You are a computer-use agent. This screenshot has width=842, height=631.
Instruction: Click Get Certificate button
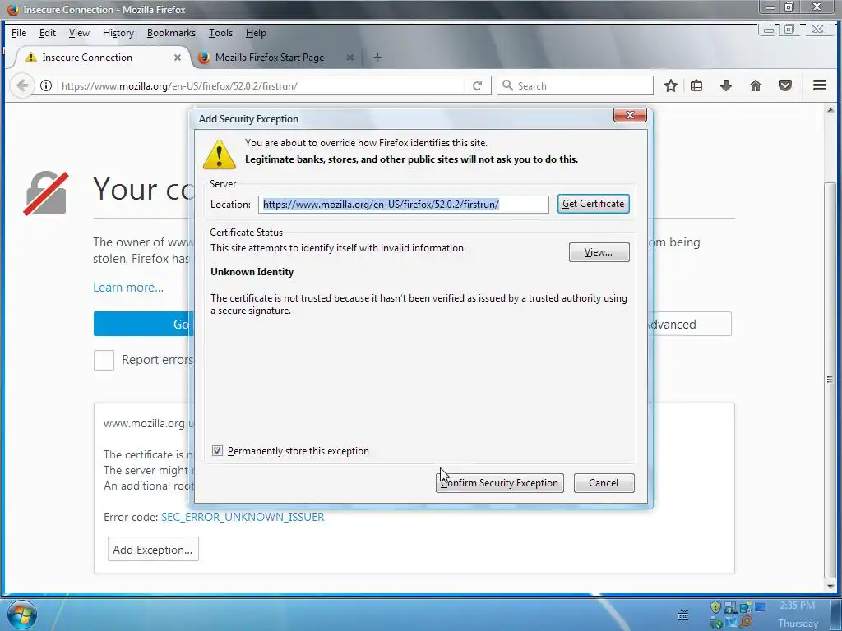[594, 204]
